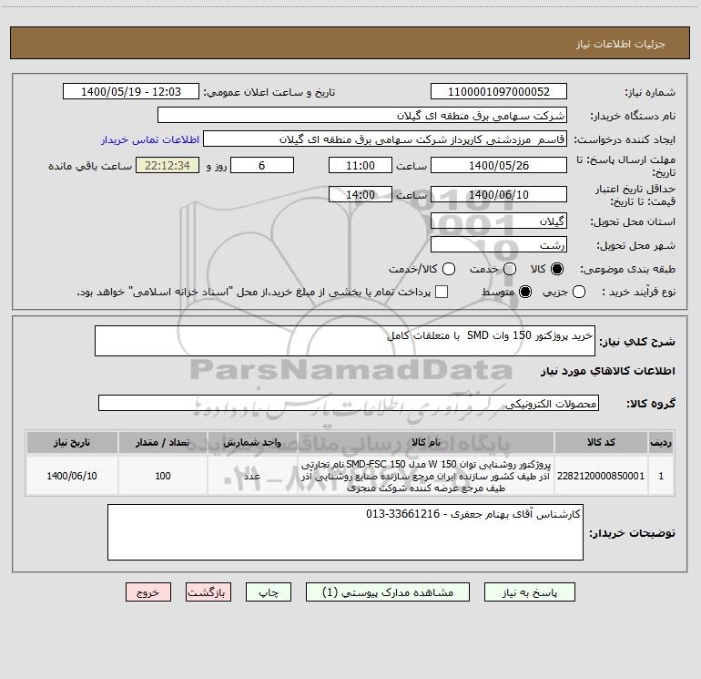This screenshot has width=701, height=679.
Task: Click the ردیف column header
Action: (661, 442)
